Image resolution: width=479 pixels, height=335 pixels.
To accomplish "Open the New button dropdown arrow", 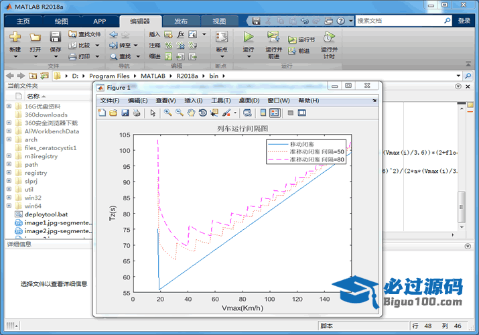I will pyautogui.click(x=15, y=56).
